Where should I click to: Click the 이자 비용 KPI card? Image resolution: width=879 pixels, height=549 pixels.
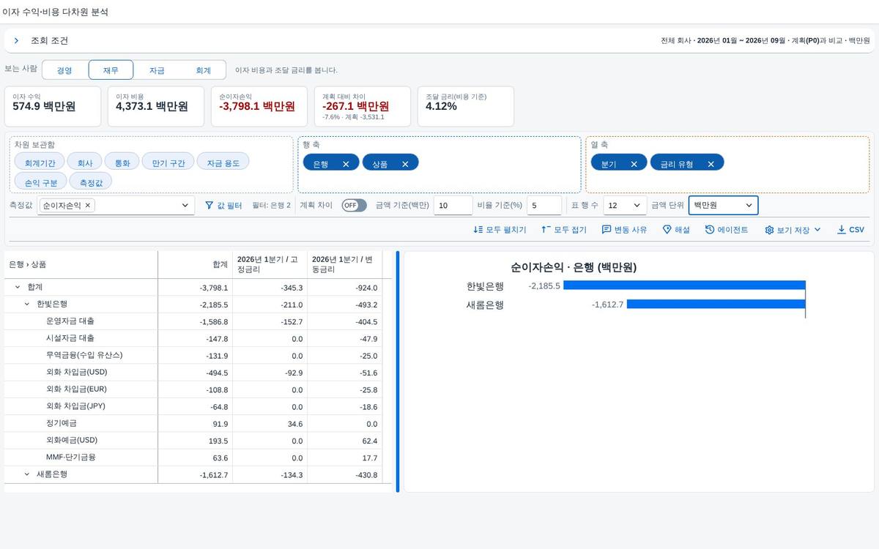tap(157, 106)
